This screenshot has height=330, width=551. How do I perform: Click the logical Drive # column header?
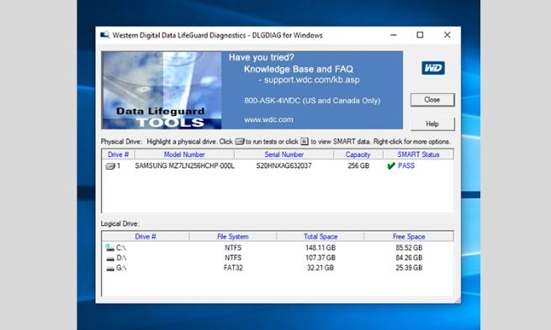point(146,237)
